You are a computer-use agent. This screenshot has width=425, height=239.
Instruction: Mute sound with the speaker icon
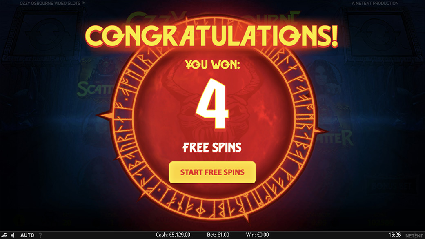tap(13, 235)
